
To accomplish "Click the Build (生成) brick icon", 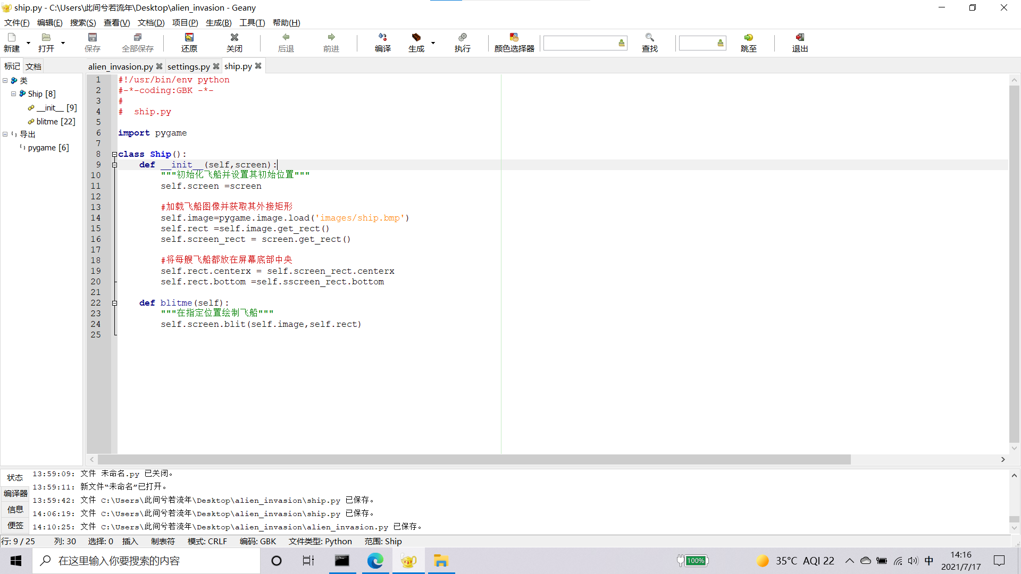I will point(416,37).
